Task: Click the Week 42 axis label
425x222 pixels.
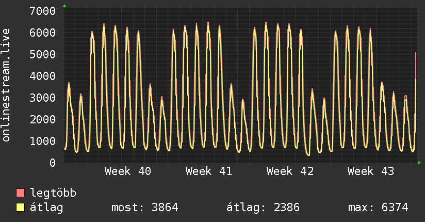Action: click(x=290, y=171)
